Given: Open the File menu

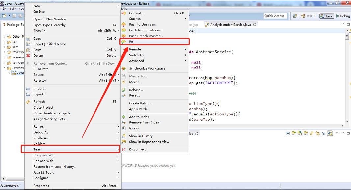Looking at the screenshot, I should [4, 9].
